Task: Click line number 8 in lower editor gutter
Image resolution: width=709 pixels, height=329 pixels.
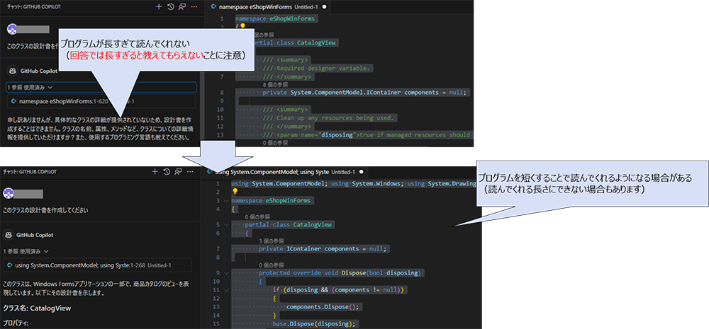Action: [218, 258]
